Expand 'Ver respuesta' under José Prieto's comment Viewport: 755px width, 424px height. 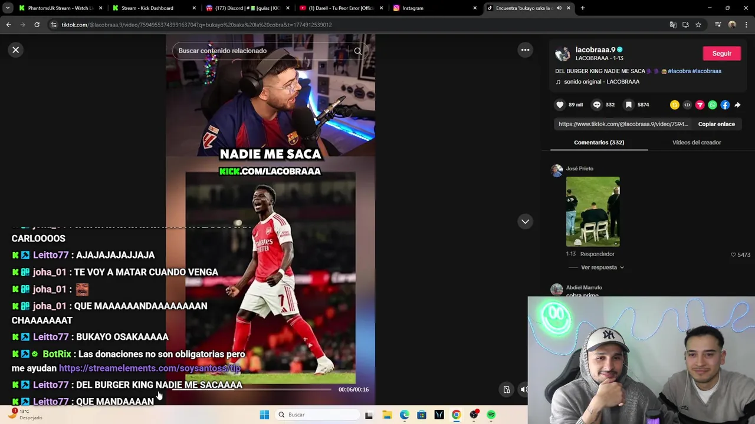click(602, 267)
